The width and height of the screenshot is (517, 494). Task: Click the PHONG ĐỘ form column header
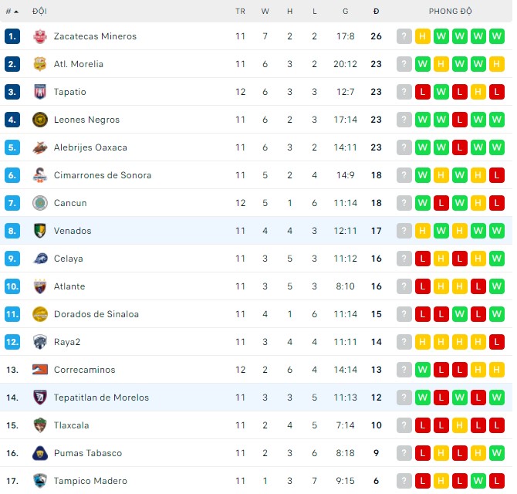pos(451,12)
